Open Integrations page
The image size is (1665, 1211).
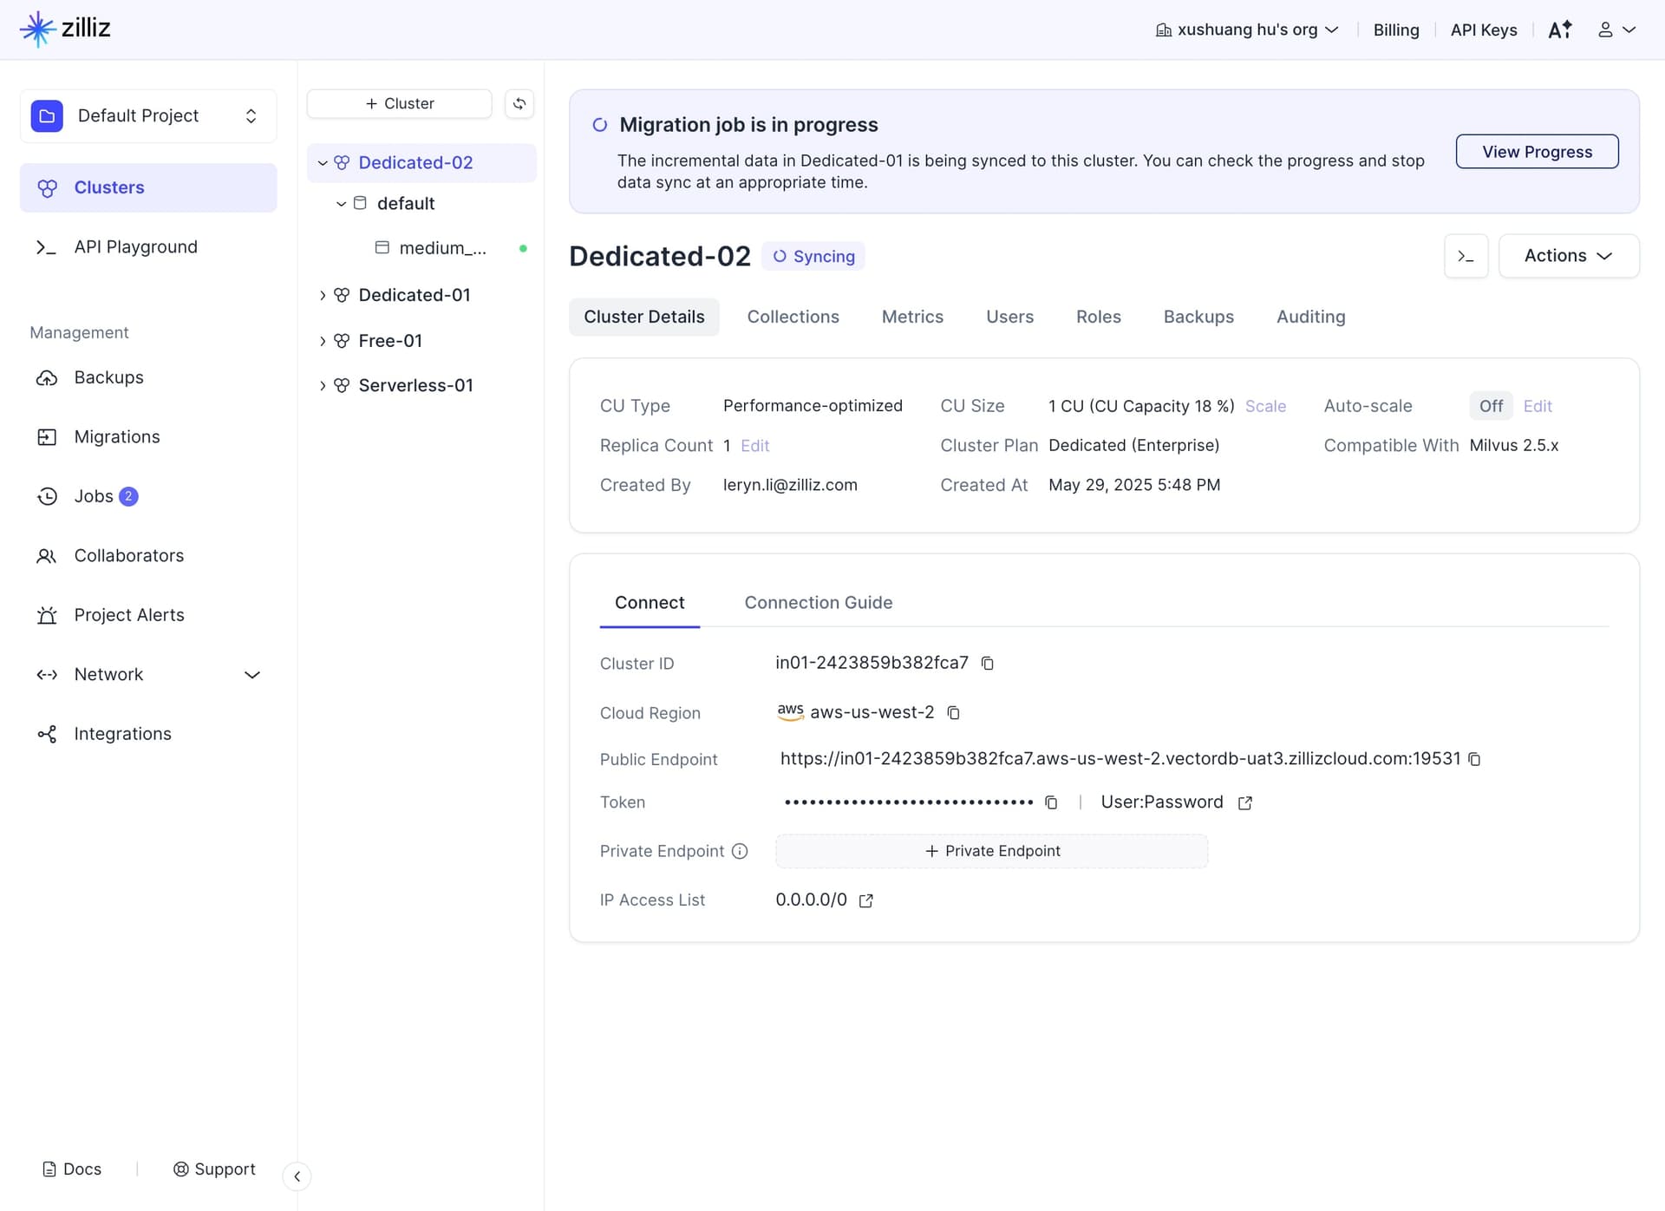tap(148, 734)
